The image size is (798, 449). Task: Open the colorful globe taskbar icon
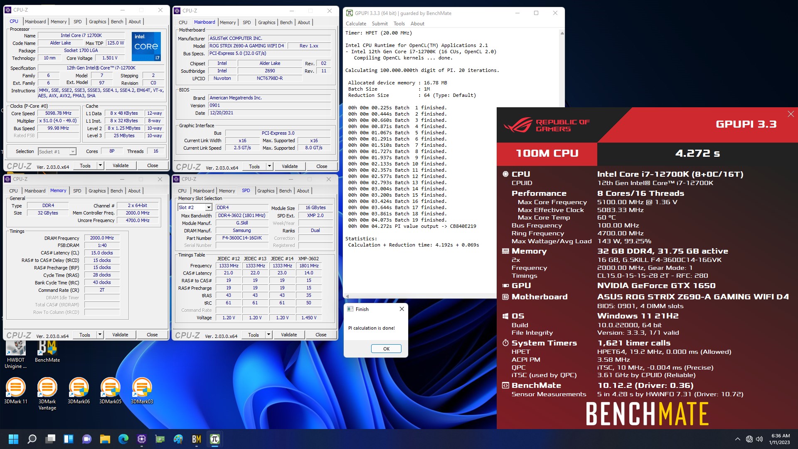coord(178,439)
